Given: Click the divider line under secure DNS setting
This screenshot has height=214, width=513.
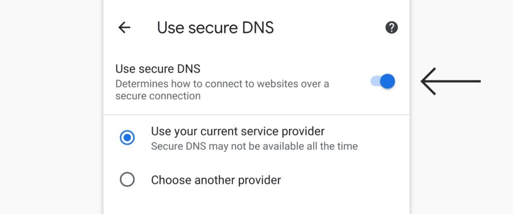Looking at the screenshot, I should click(x=256, y=114).
